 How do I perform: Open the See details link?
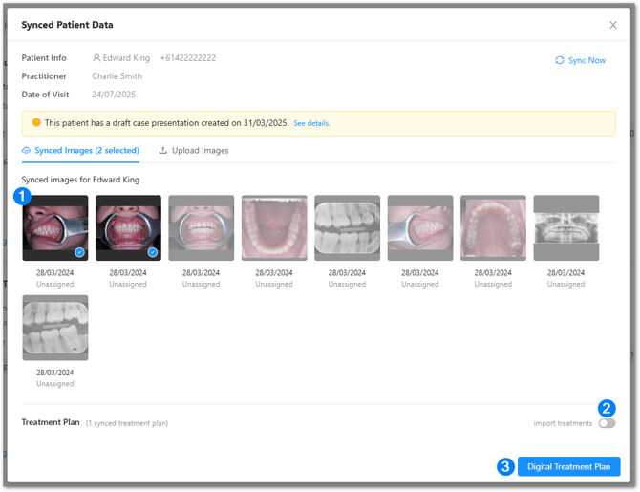311,123
